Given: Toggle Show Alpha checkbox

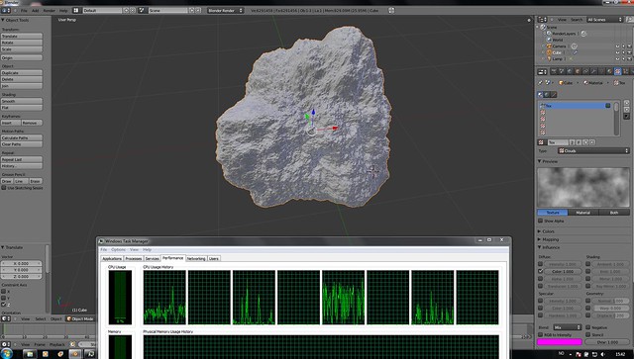Looking at the screenshot, I should pyautogui.click(x=540, y=221).
